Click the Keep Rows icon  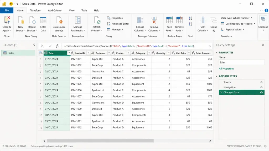[x=169, y=20]
